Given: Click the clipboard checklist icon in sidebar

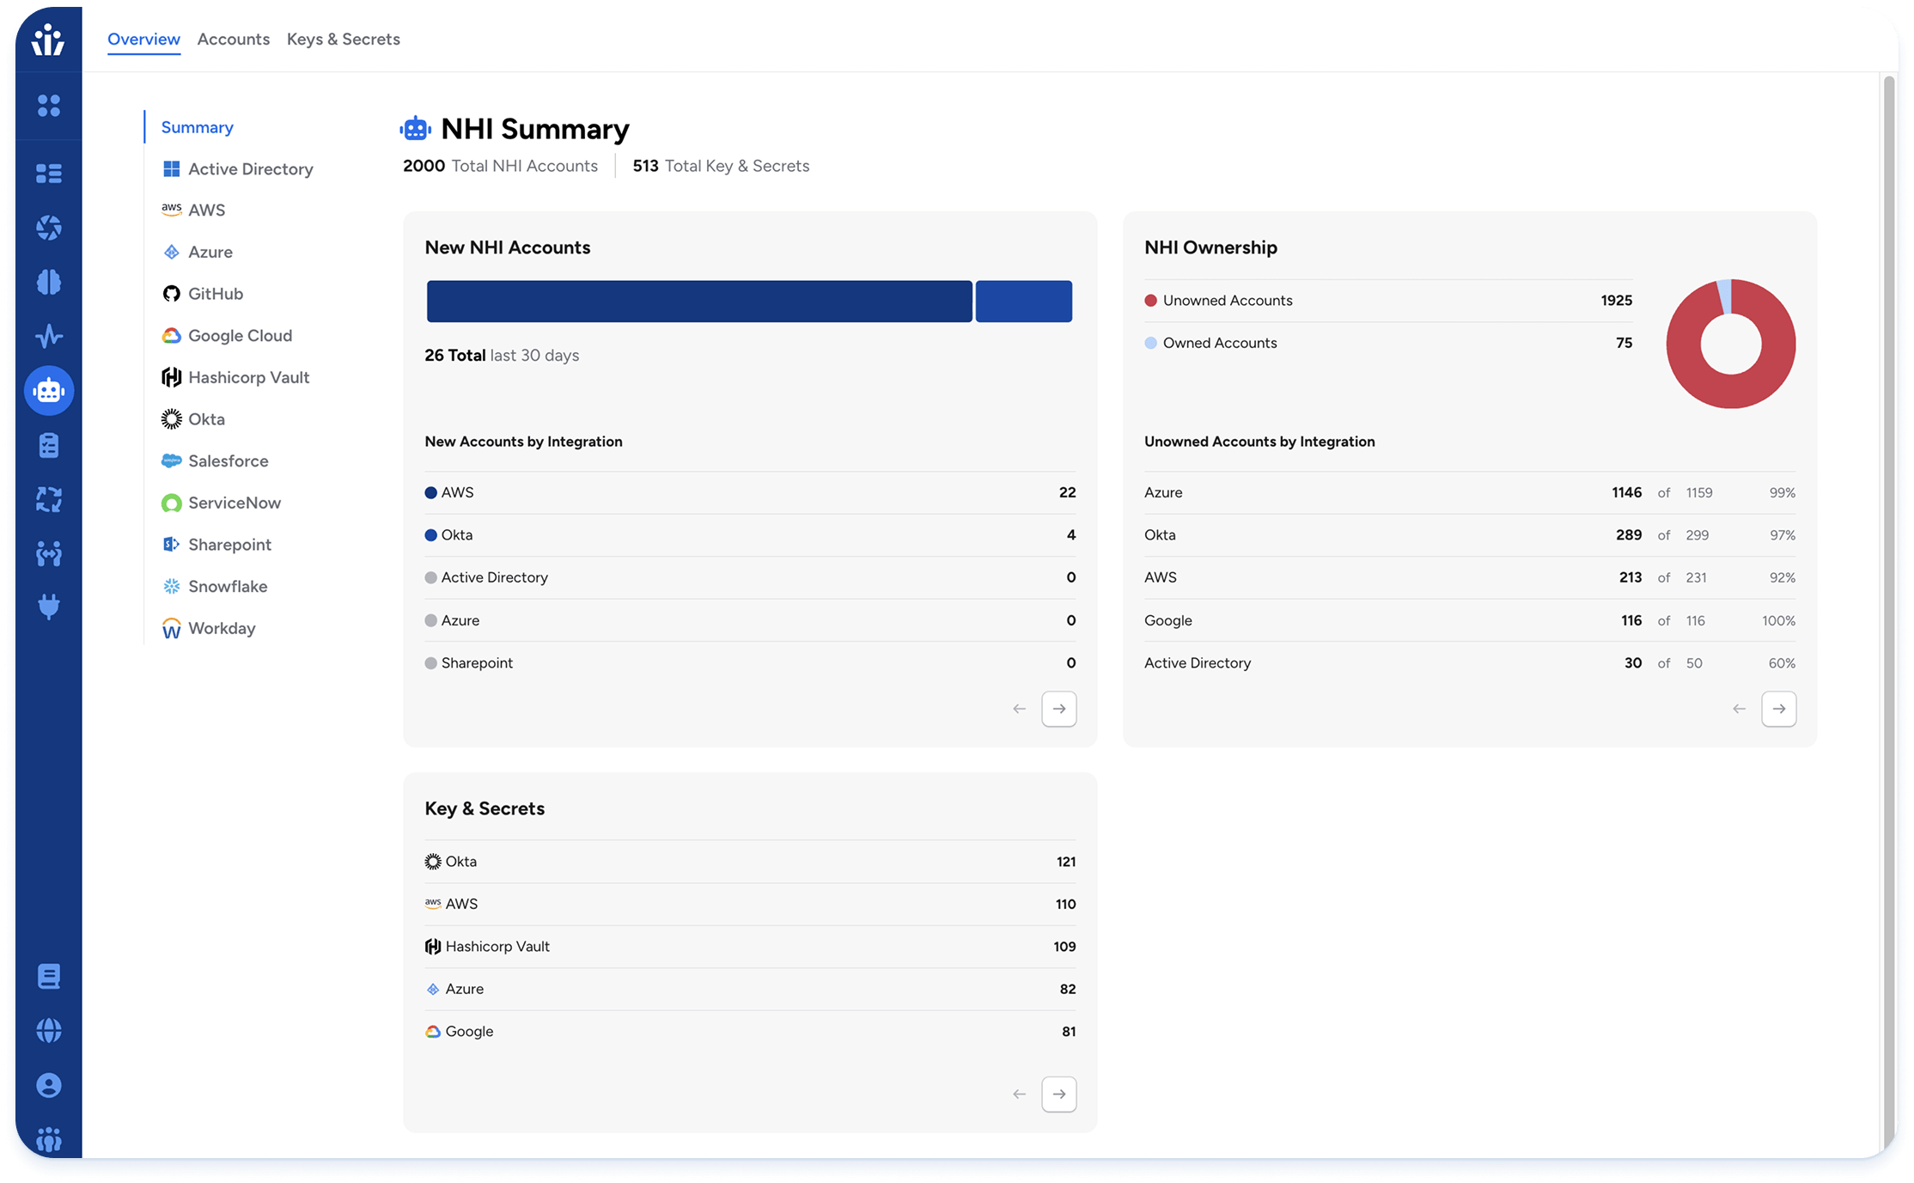Looking at the screenshot, I should tap(49, 445).
